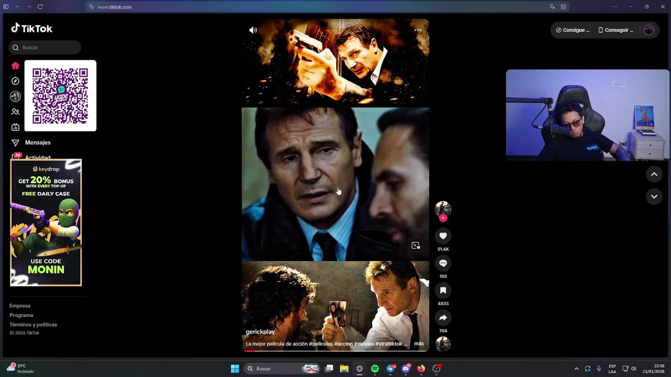671x377 pixels.
Task: Open the LIVE icon in TikTok sidebar
Action: [15, 127]
